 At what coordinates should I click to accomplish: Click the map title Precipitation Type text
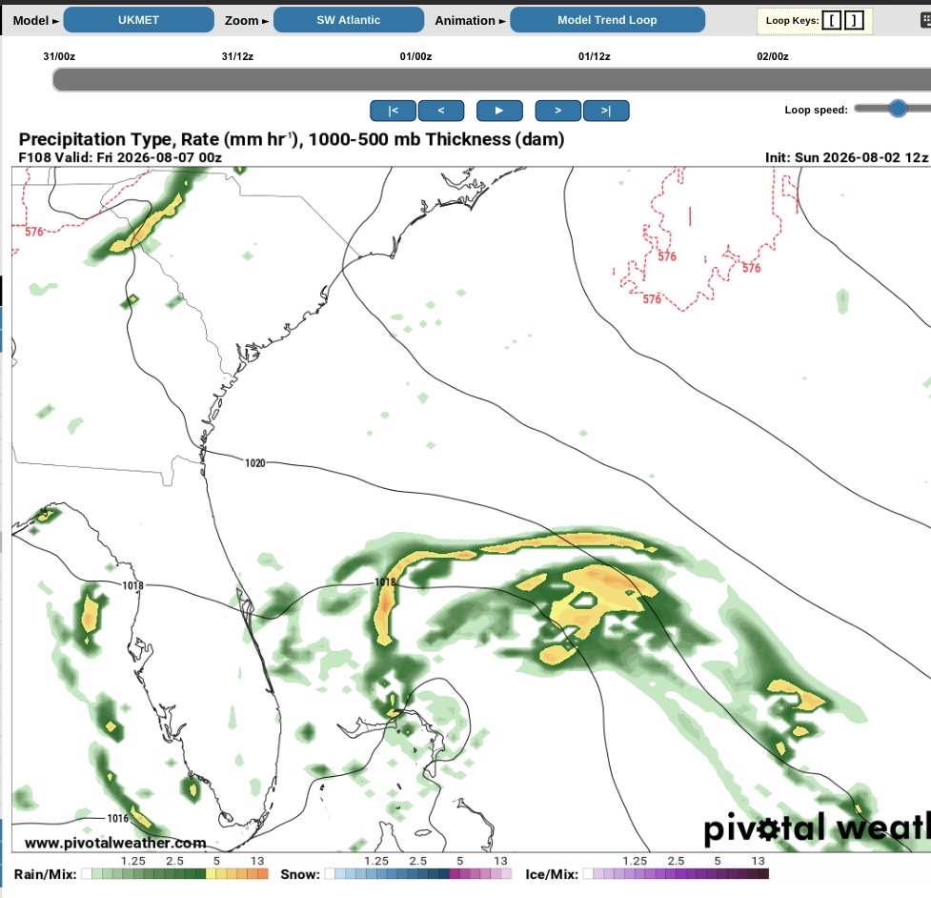[x=292, y=139]
